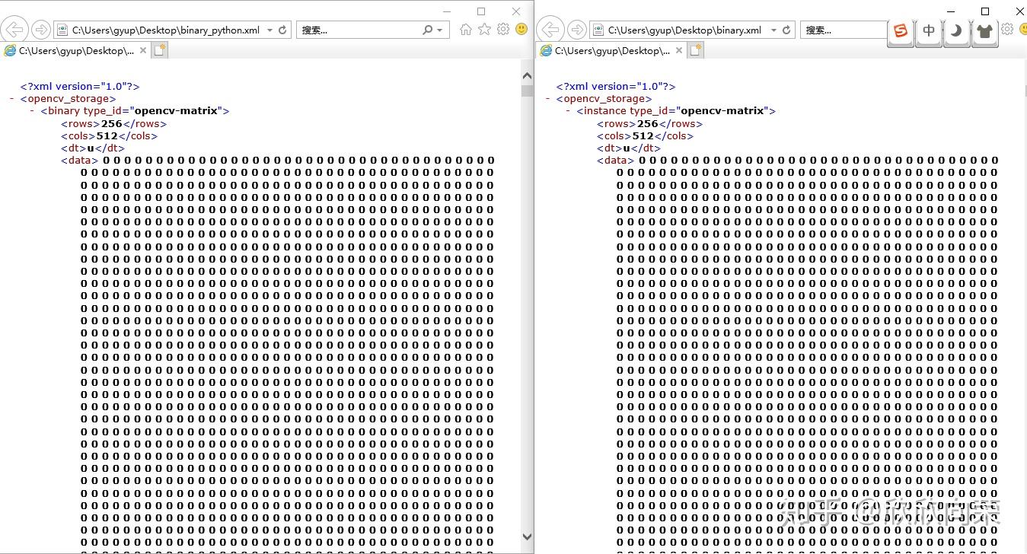Close the tab in the binary_python.xml window
The image size is (1027, 554).
(143, 50)
